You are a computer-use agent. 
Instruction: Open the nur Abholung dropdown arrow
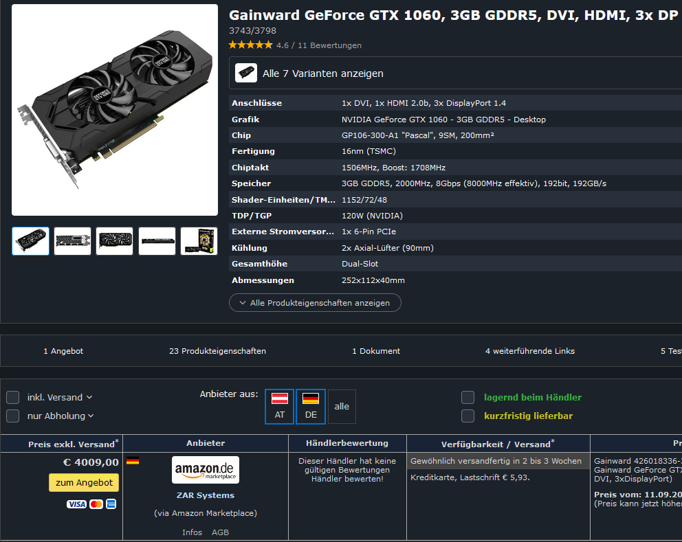(91, 416)
